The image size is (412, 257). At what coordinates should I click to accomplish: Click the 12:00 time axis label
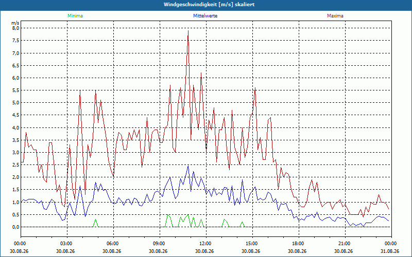[206, 244]
